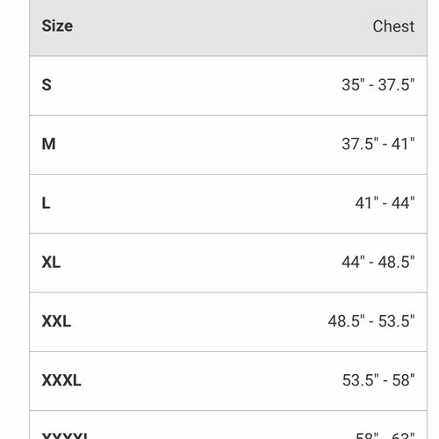Select the 48.5" - 53.5" chest value
The width and height of the screenshot is (439, 439).
tap(371, 321)
